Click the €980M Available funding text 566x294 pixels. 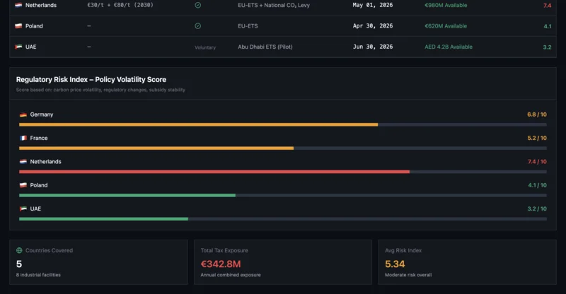(445, 5)
